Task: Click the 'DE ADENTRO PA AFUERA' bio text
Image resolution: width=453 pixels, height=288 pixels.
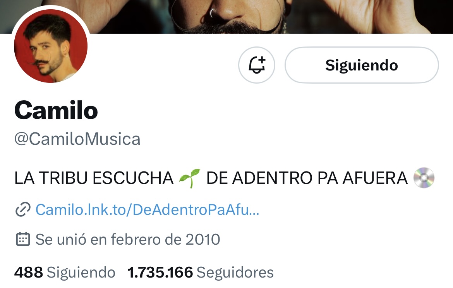Action: coord(307,178)
